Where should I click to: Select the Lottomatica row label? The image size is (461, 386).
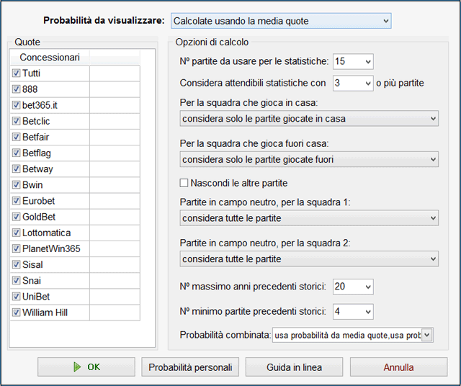pos(46,233)
